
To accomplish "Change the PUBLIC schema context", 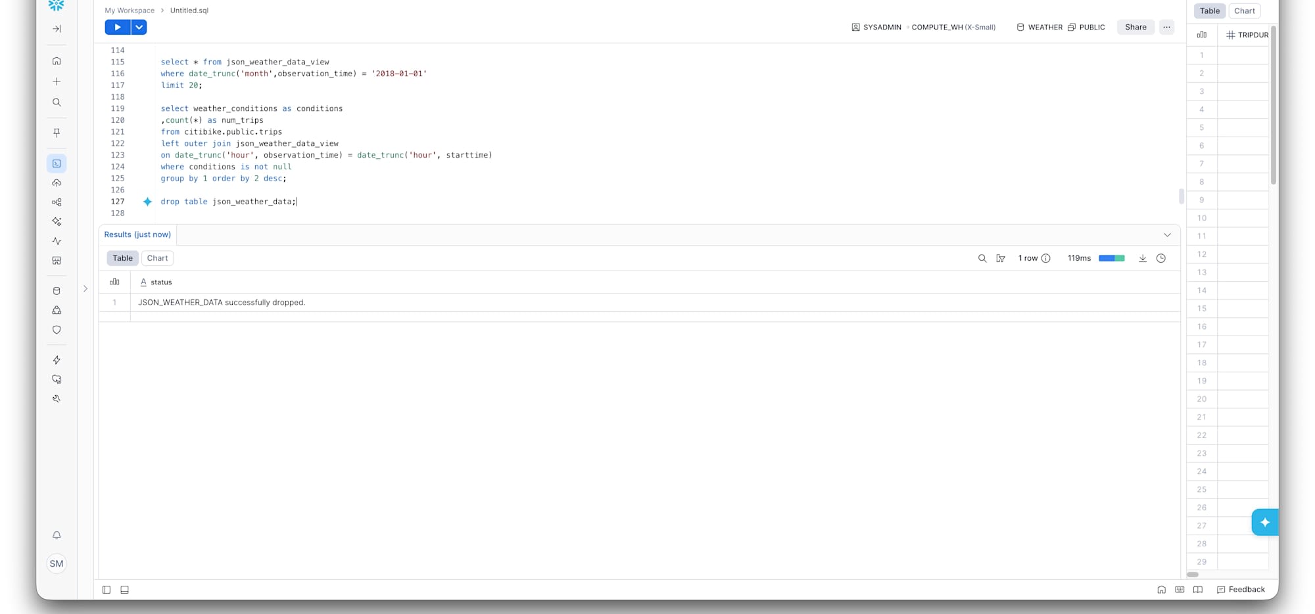I will click(1086, 27).
